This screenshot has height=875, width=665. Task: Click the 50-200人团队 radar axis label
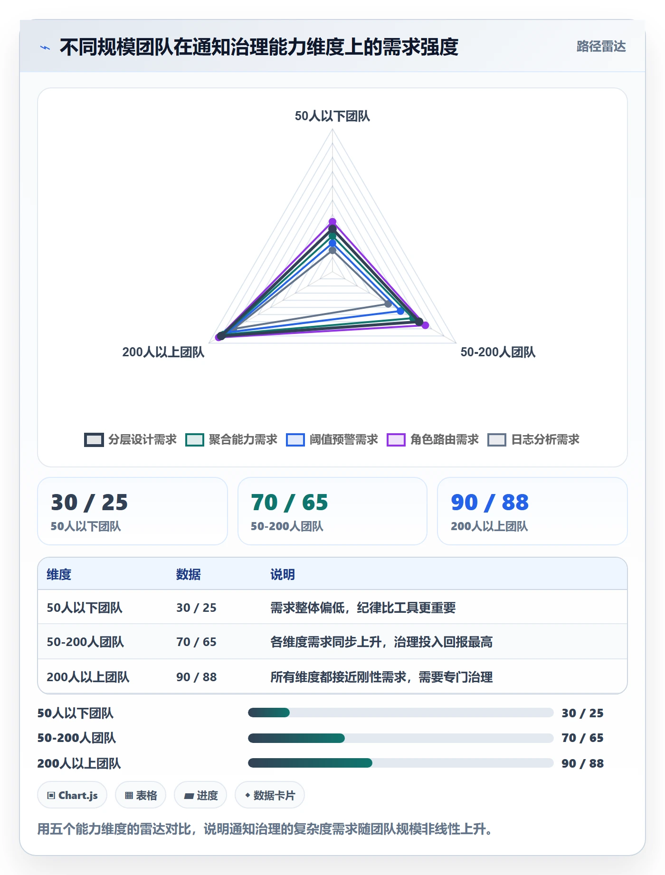(498, 352)
